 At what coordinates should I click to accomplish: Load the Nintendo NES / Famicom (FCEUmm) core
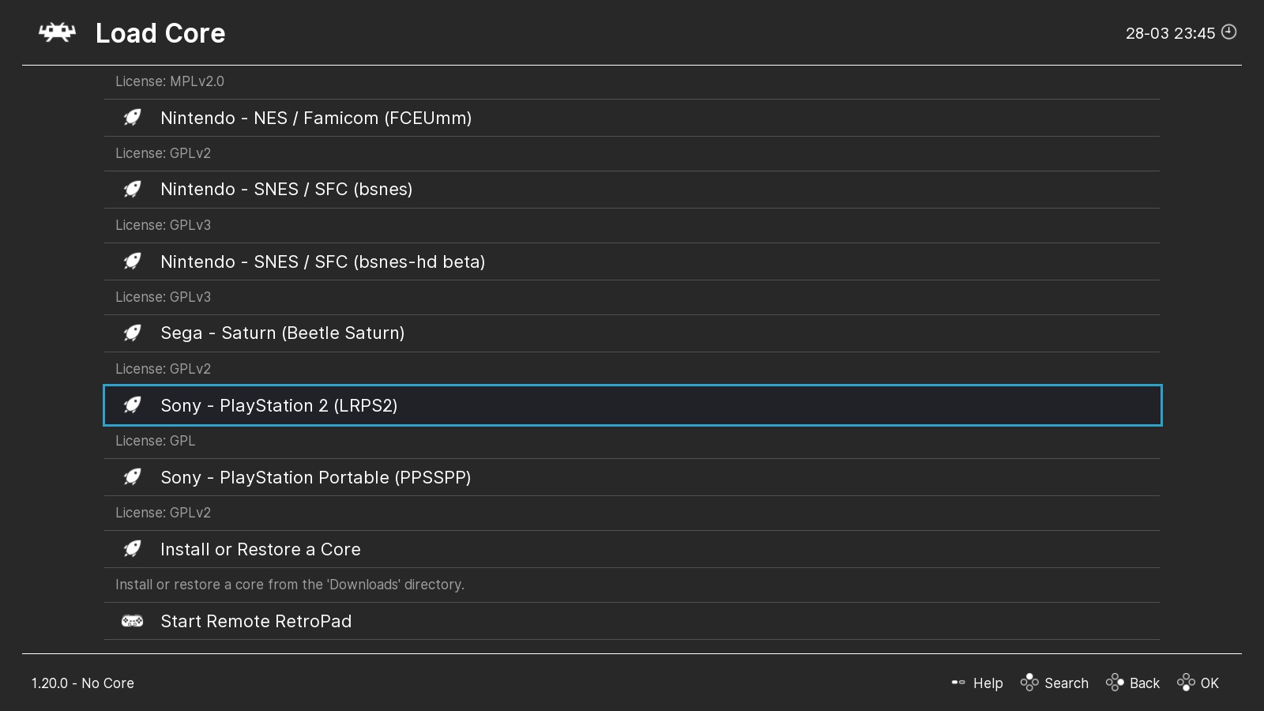(x=316, y=118)
